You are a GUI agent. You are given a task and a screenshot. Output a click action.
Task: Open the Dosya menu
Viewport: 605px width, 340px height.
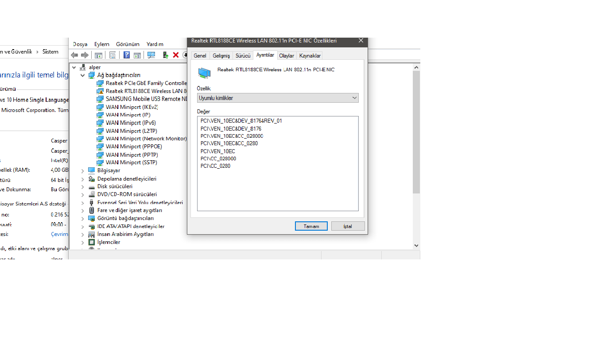80,44
